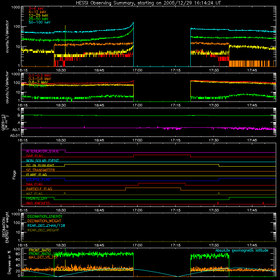This screenshot has width=280, height=280.
Task: Click the orange MAX_DET_VS_TOT legend label
Action: [43, 257]
